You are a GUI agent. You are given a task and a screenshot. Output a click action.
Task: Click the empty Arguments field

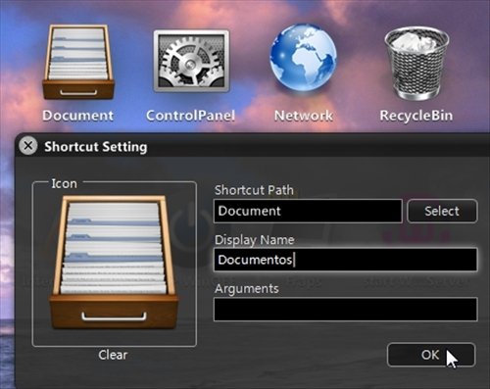click(346, 309)
